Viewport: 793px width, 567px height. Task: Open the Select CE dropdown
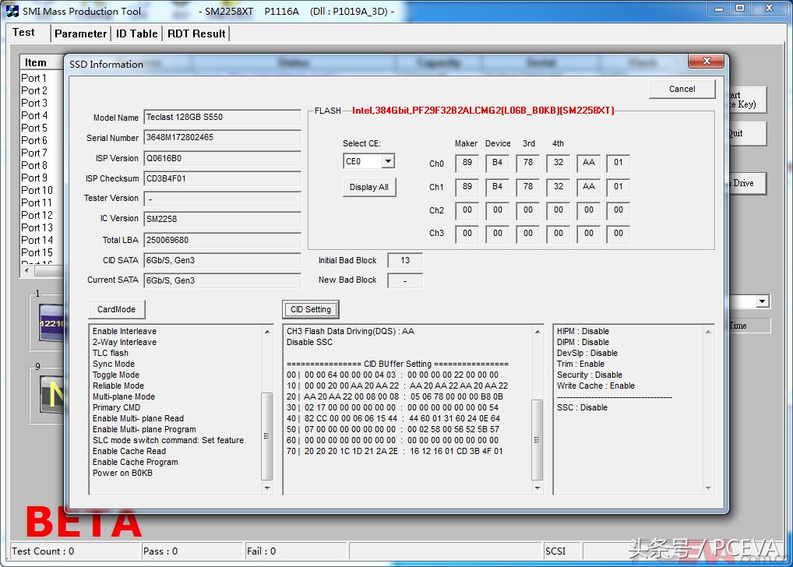pos(387,161)
